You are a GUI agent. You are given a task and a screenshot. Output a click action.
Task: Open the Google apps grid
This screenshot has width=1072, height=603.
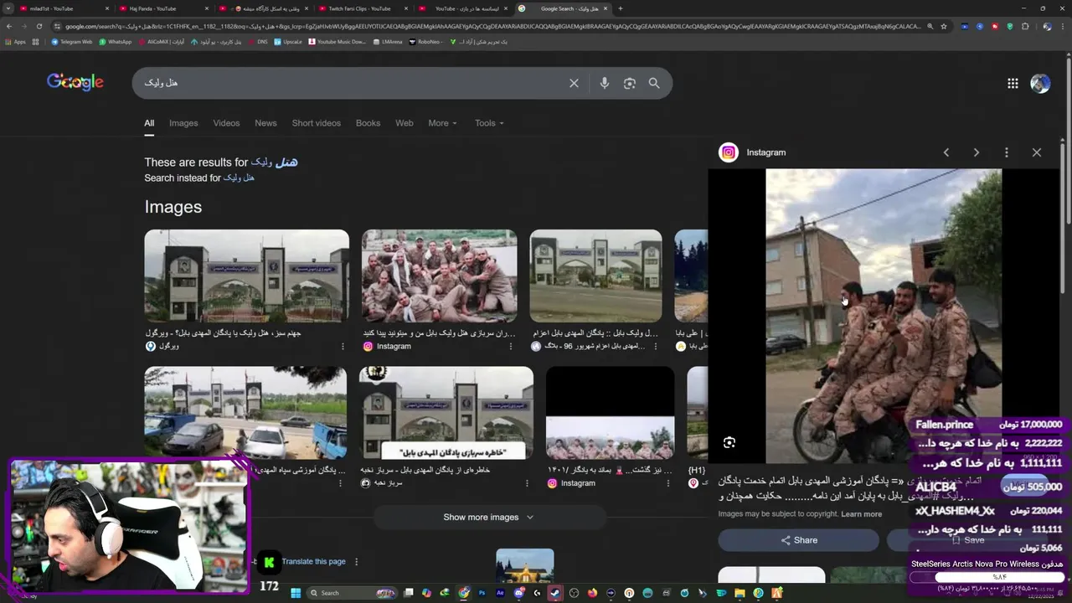pyautogui.click(x=1013, y=83)
